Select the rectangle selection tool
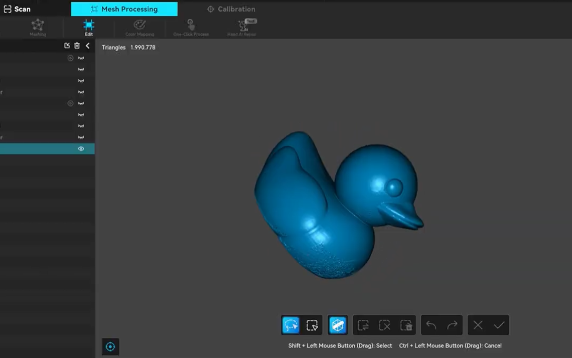Viewport: 572px width, 358px height. (x=312, y=325)
